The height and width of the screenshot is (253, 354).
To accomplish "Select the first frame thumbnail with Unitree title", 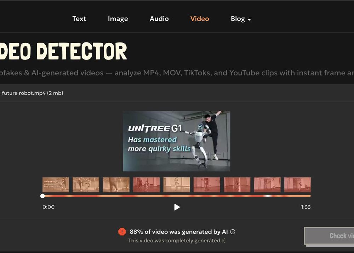I will [56, 185].
